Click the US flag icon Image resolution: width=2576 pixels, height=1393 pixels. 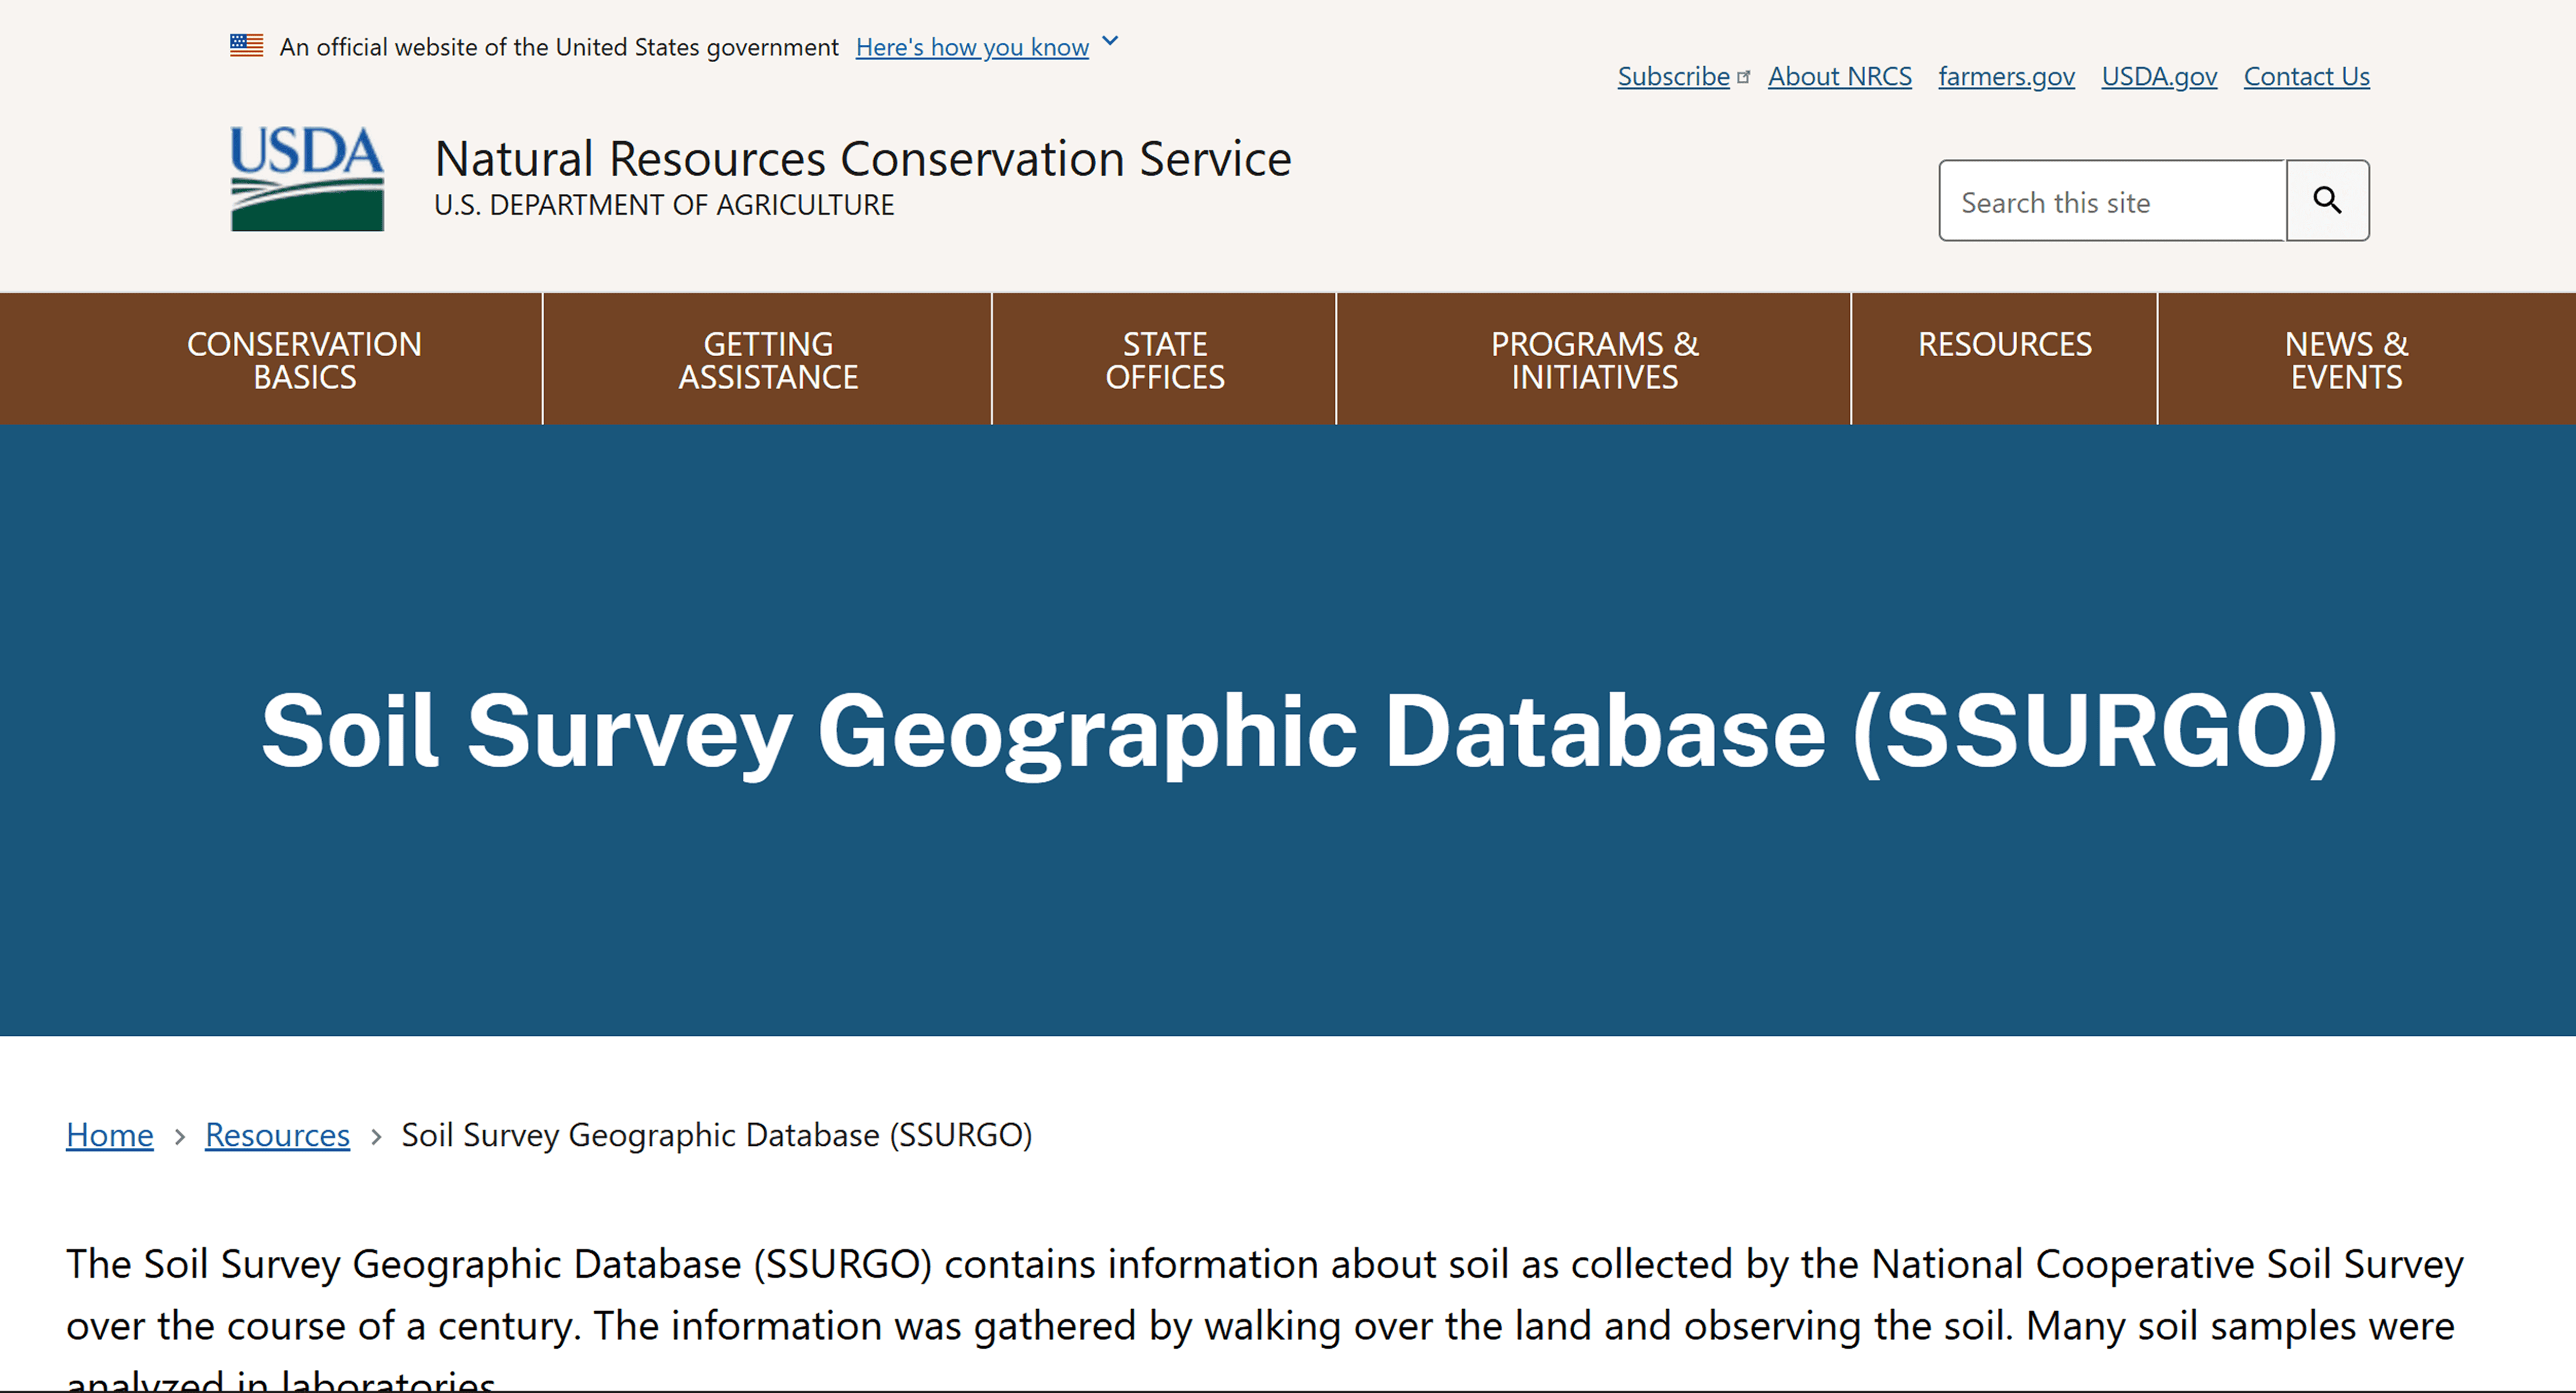tap(246, 46)
